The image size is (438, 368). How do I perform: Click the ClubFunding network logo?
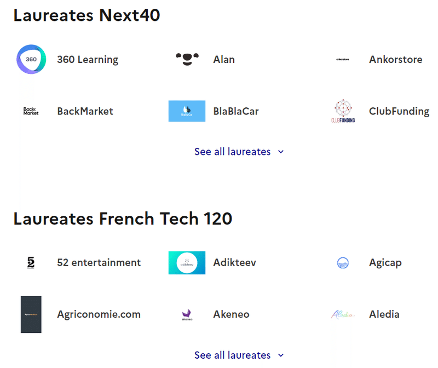tap(343, 111)
